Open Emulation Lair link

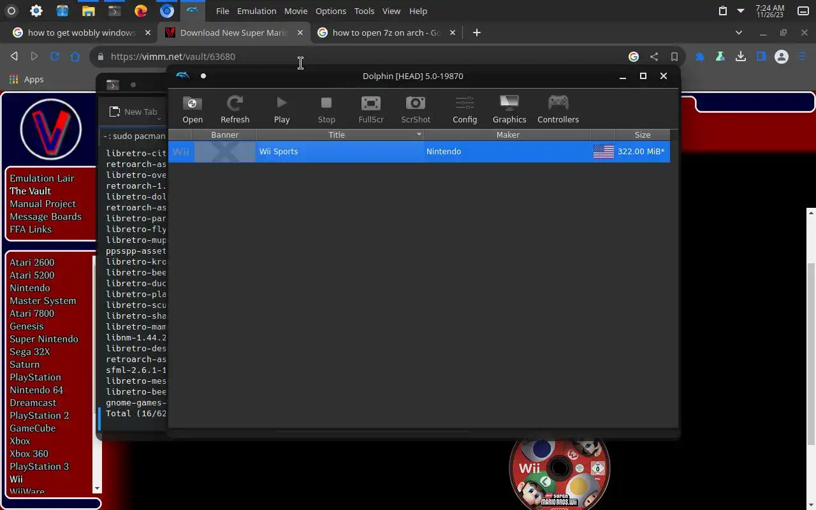(x=42, y=178)
